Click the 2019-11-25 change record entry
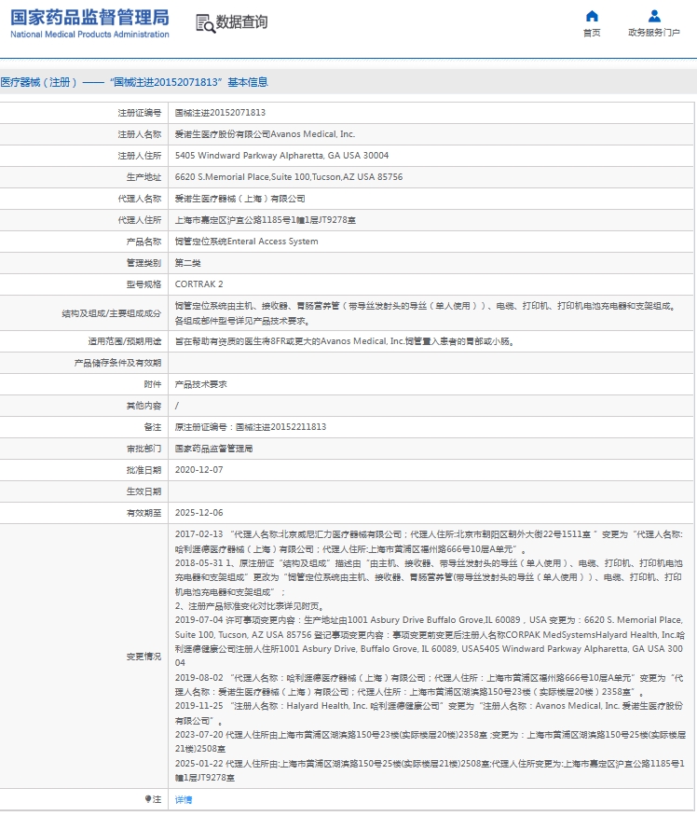 pos(430,713)
